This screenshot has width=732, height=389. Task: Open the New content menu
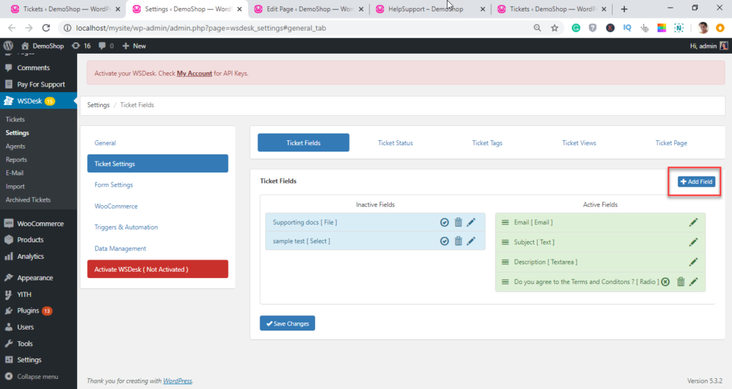click(134, 46)
